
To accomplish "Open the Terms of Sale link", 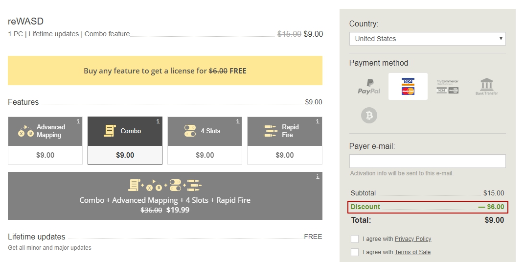I will (x=412, y=252).
